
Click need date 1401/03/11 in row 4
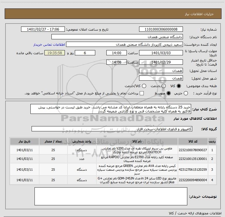pyautogui.click(x=25, y=180)
